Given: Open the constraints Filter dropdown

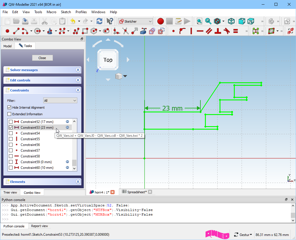Looking at the screenshot, I should [60, 100].
